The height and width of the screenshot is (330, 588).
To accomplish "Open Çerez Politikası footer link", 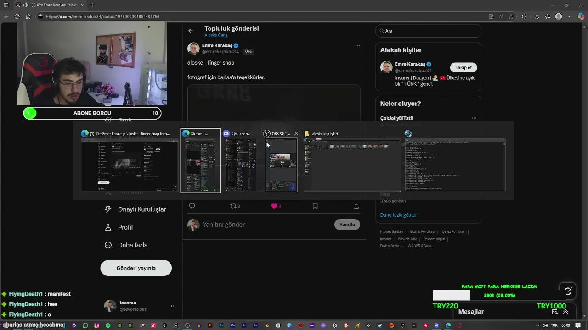I will (x=453, y=232).
